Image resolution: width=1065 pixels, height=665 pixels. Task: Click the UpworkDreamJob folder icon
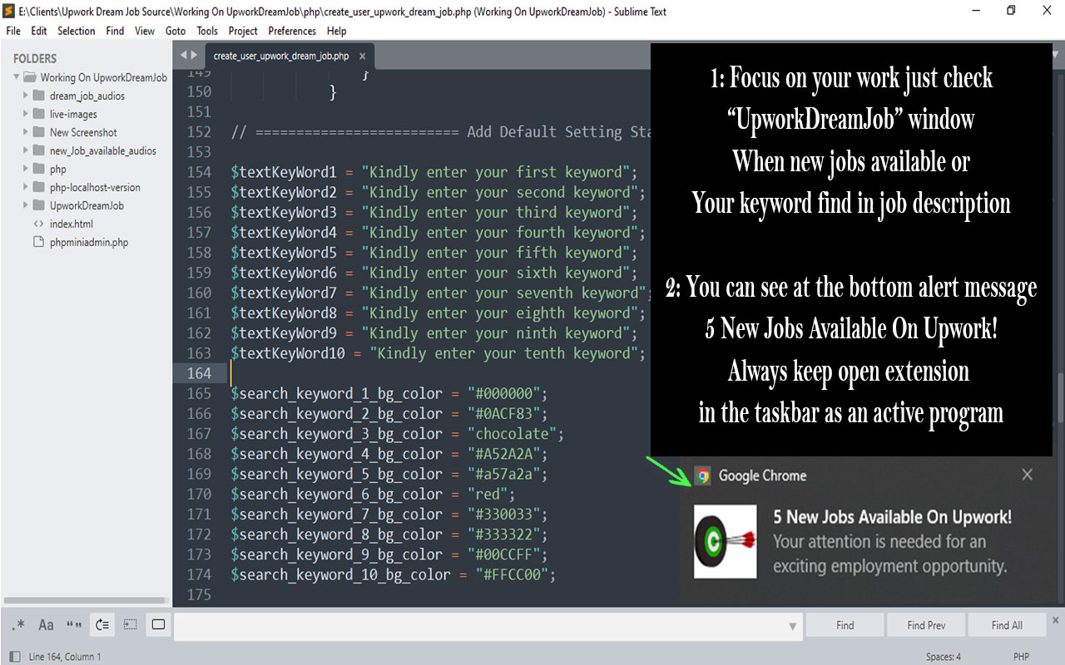pyautogui.click(x=38, y=205)
